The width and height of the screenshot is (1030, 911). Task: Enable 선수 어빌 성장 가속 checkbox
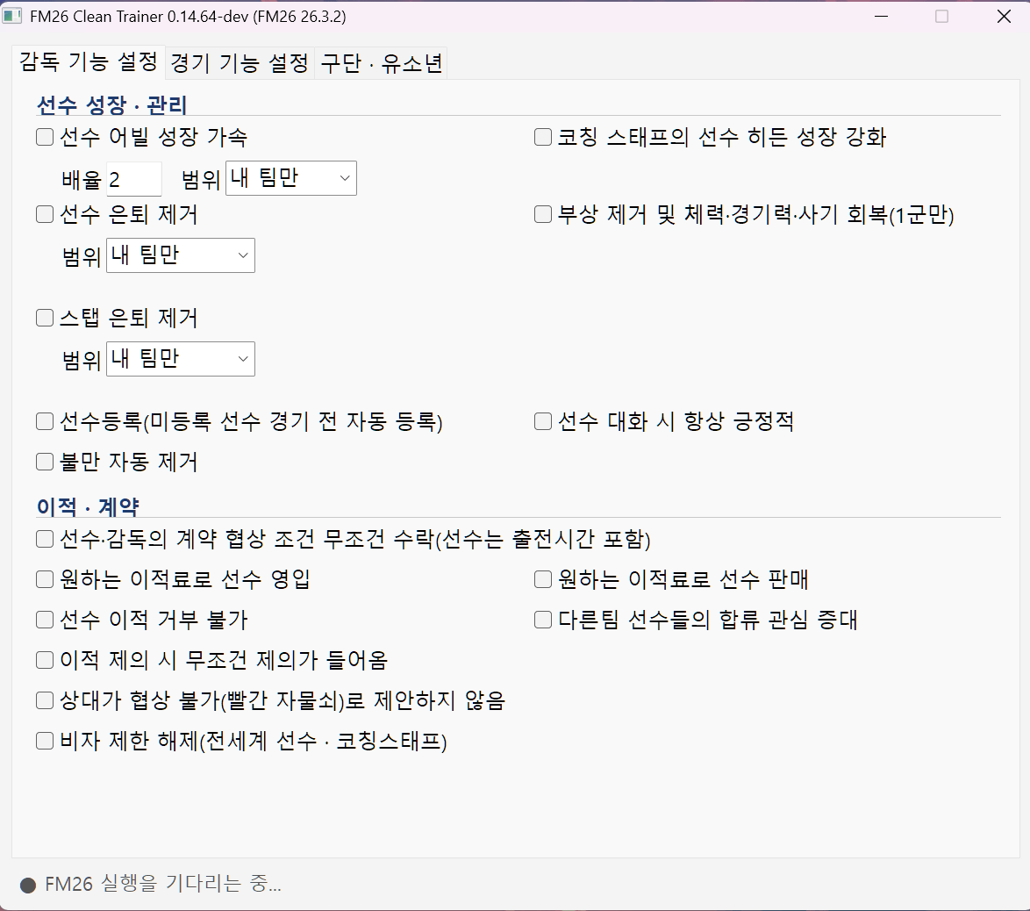(x=45, y=137)
